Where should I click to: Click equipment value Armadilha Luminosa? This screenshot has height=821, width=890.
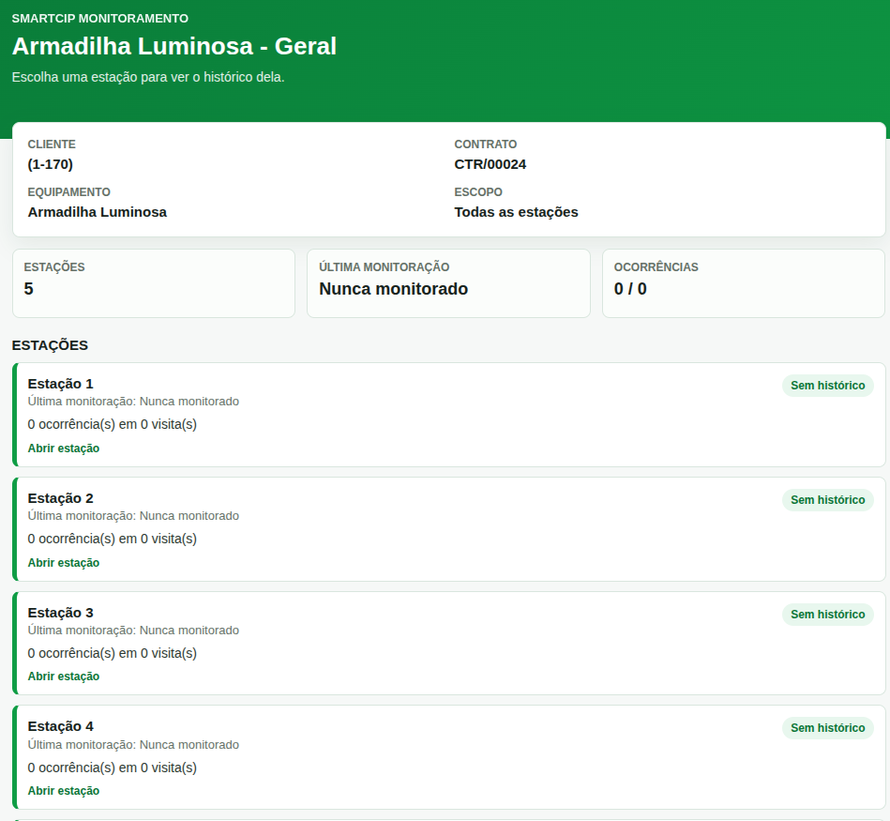click(x=97, y=212)
